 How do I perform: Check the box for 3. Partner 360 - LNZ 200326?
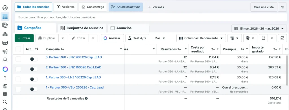click(x=18, y=59)
